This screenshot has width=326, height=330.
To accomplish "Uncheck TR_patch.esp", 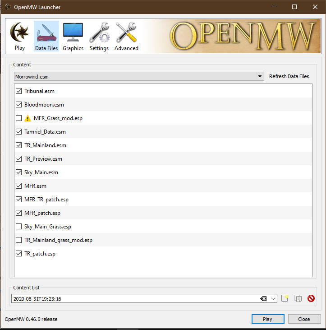I will click(x=18, y=254).
